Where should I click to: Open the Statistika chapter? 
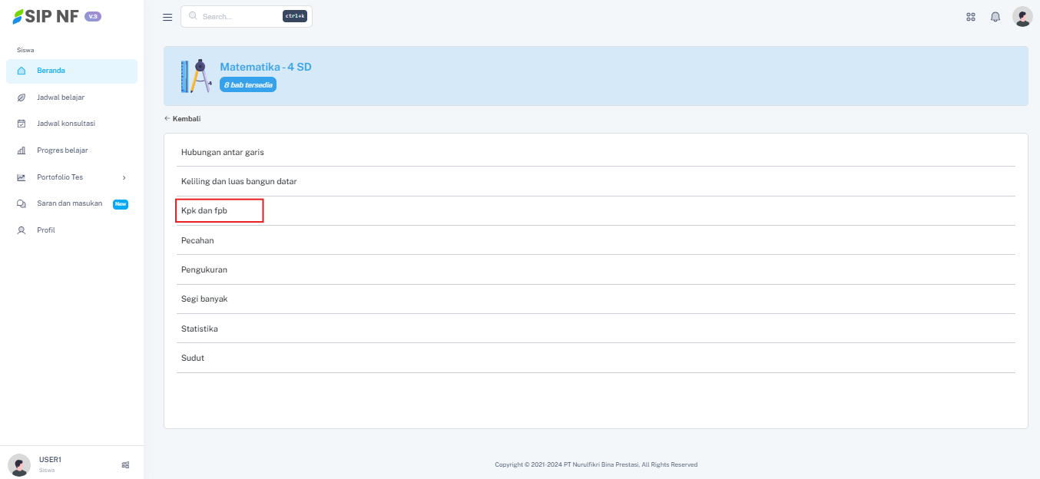[200, 329]
